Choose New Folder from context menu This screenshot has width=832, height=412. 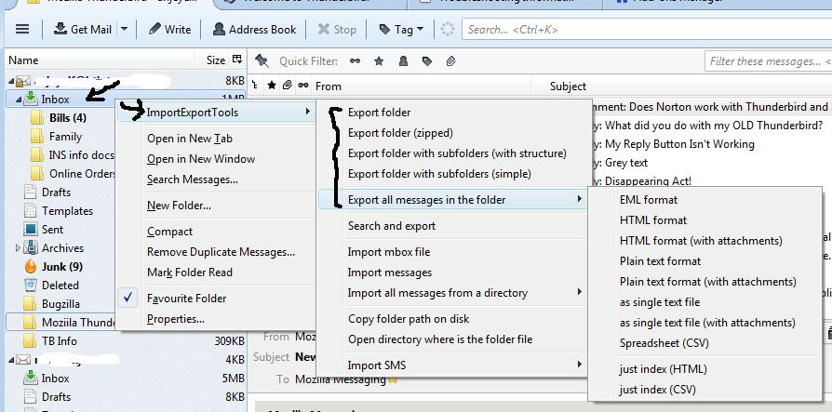coord(179,206)
